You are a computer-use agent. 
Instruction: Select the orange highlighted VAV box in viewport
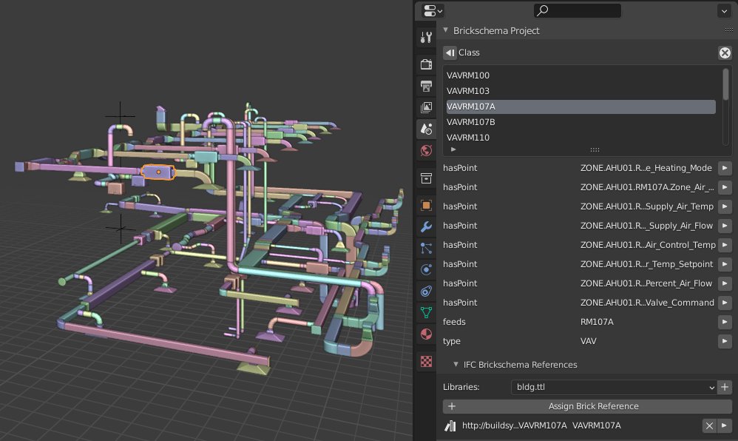tap(158, 172)
